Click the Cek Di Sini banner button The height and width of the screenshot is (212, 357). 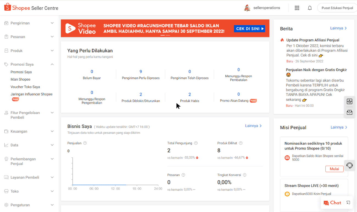249,29
